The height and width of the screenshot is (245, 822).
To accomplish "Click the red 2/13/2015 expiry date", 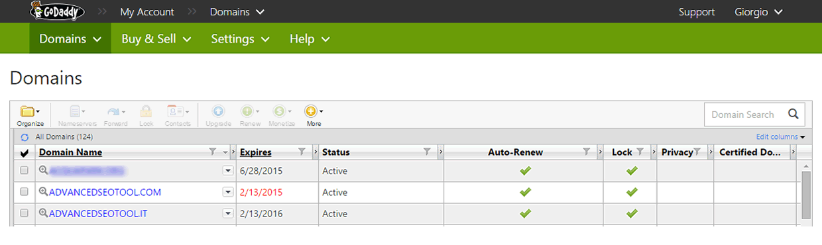I will coord(261,192).
